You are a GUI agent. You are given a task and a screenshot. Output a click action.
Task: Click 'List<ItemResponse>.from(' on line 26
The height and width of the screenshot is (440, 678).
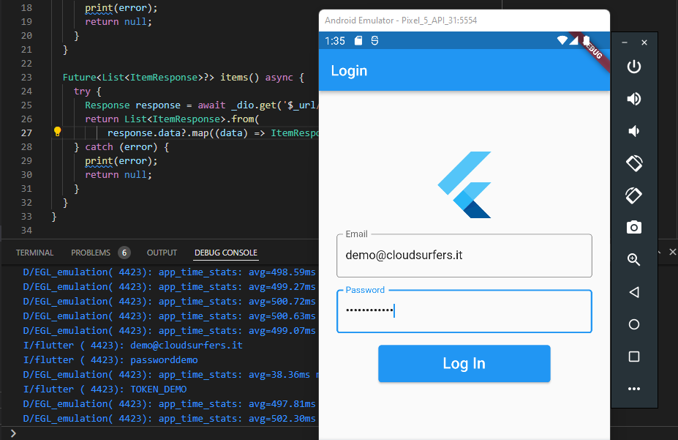pyautogui.click(x=192, y=119)
